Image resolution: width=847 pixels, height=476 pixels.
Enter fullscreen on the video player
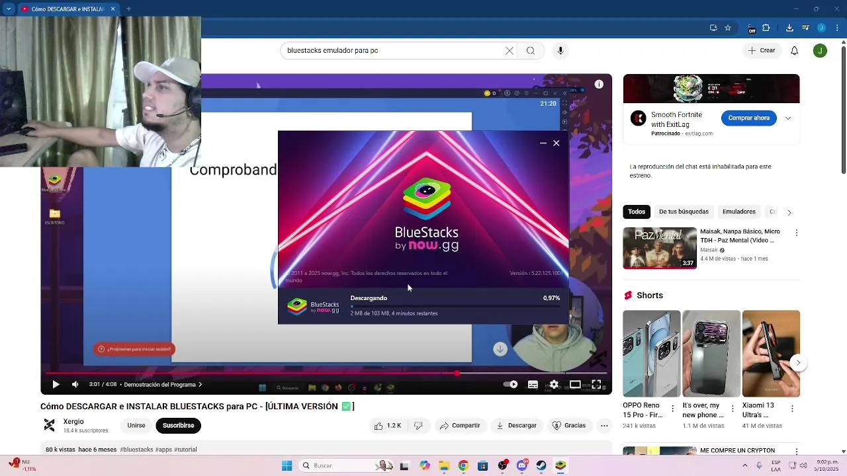tap(596, 384)
